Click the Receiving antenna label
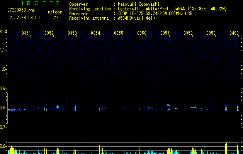The image size is (243, 154). 89,18
